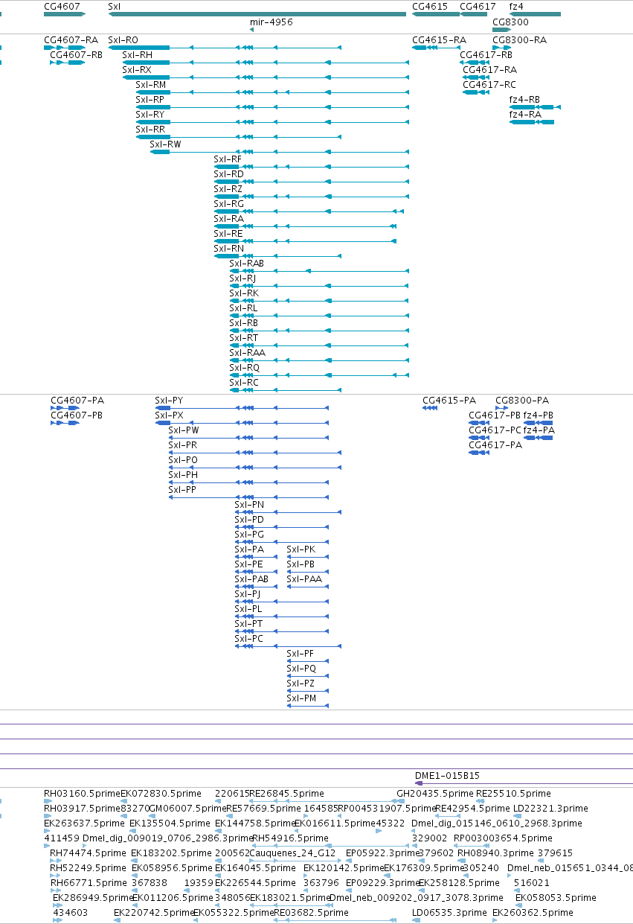Open the Sxl-RW transcript
Viewport: 633px width, 924px height.
coord(166,144)
